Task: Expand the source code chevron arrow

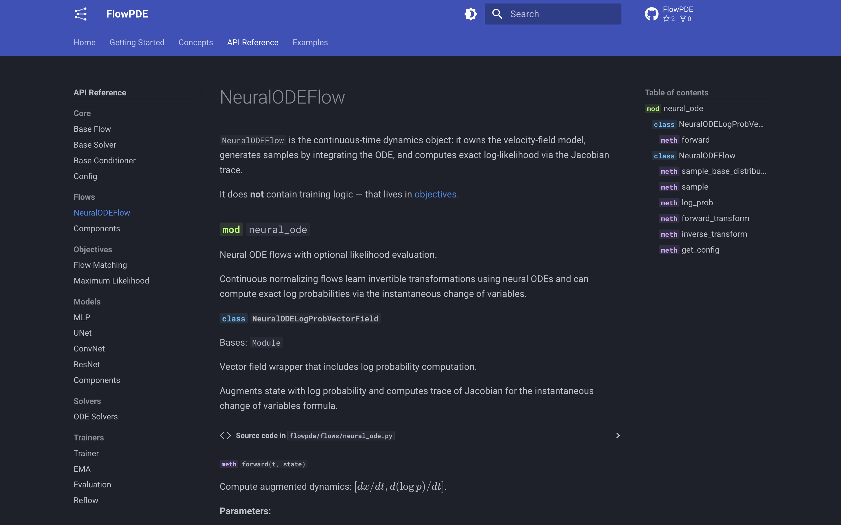Action: (618, 435)
